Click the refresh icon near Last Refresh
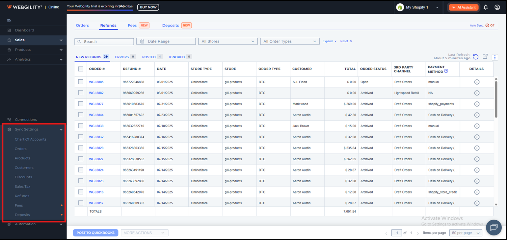The width and height of the screenshot is (507, 240). [476, 57]
